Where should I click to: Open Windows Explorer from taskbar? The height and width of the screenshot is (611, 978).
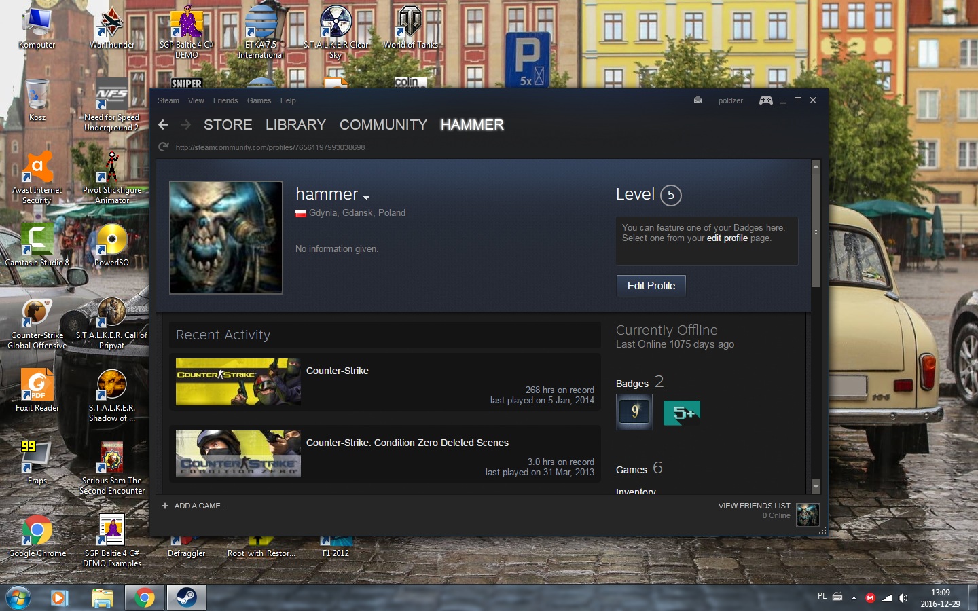point(103,597)
